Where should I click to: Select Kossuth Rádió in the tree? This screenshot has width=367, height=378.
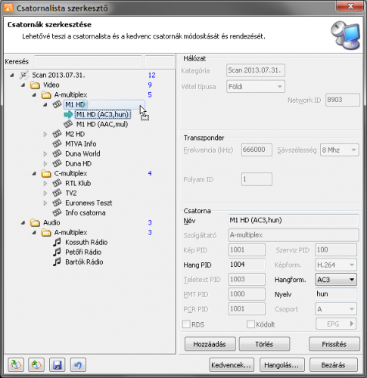click(86, 242)
